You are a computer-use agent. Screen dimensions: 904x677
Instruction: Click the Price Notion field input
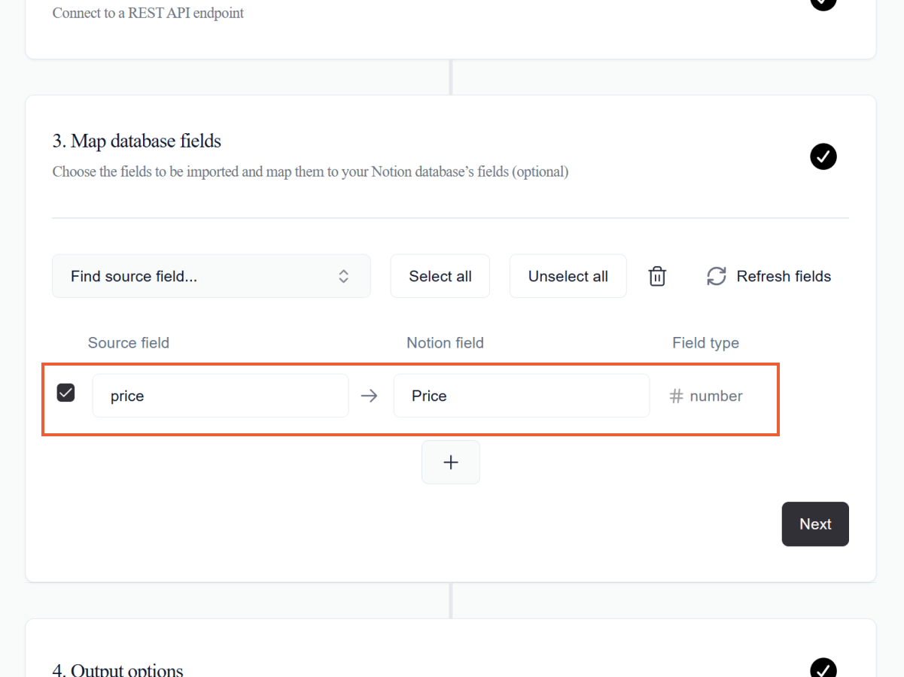coord(522,396)
